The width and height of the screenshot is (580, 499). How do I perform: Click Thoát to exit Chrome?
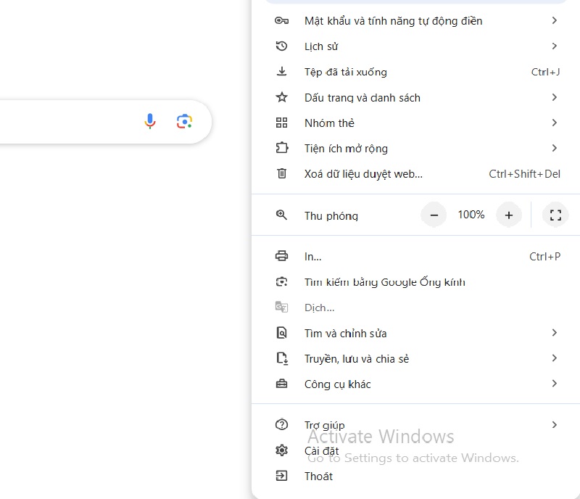(x=318, y=476)
